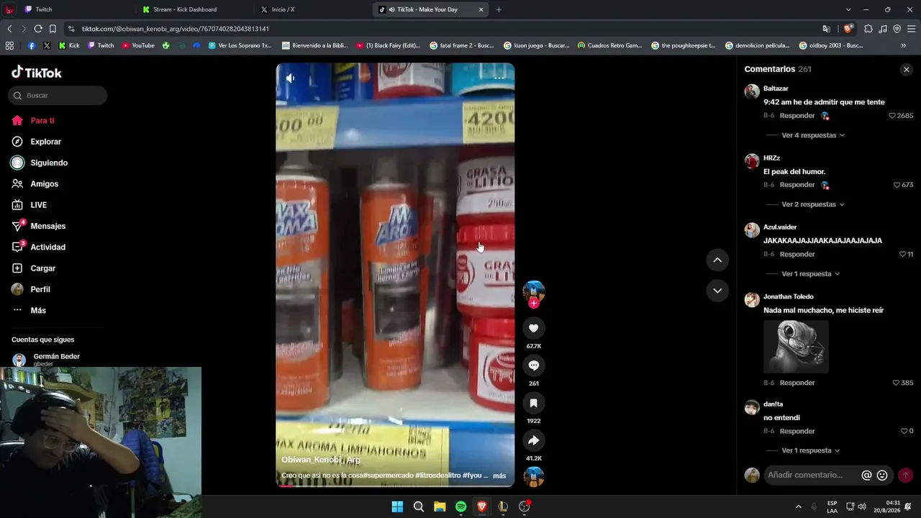
Task: Open the Windows Start menu
Action: pyautogui.click(x=397, y=506)
